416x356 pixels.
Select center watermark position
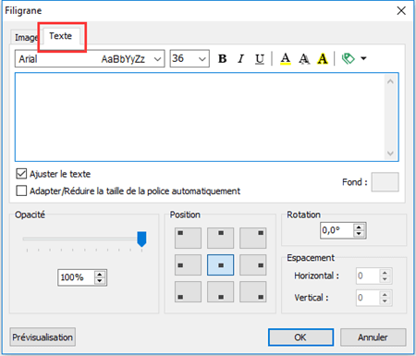(x=220, y=264)
